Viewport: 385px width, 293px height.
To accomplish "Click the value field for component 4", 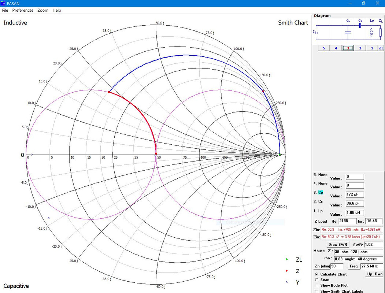I will pos(355,185).
